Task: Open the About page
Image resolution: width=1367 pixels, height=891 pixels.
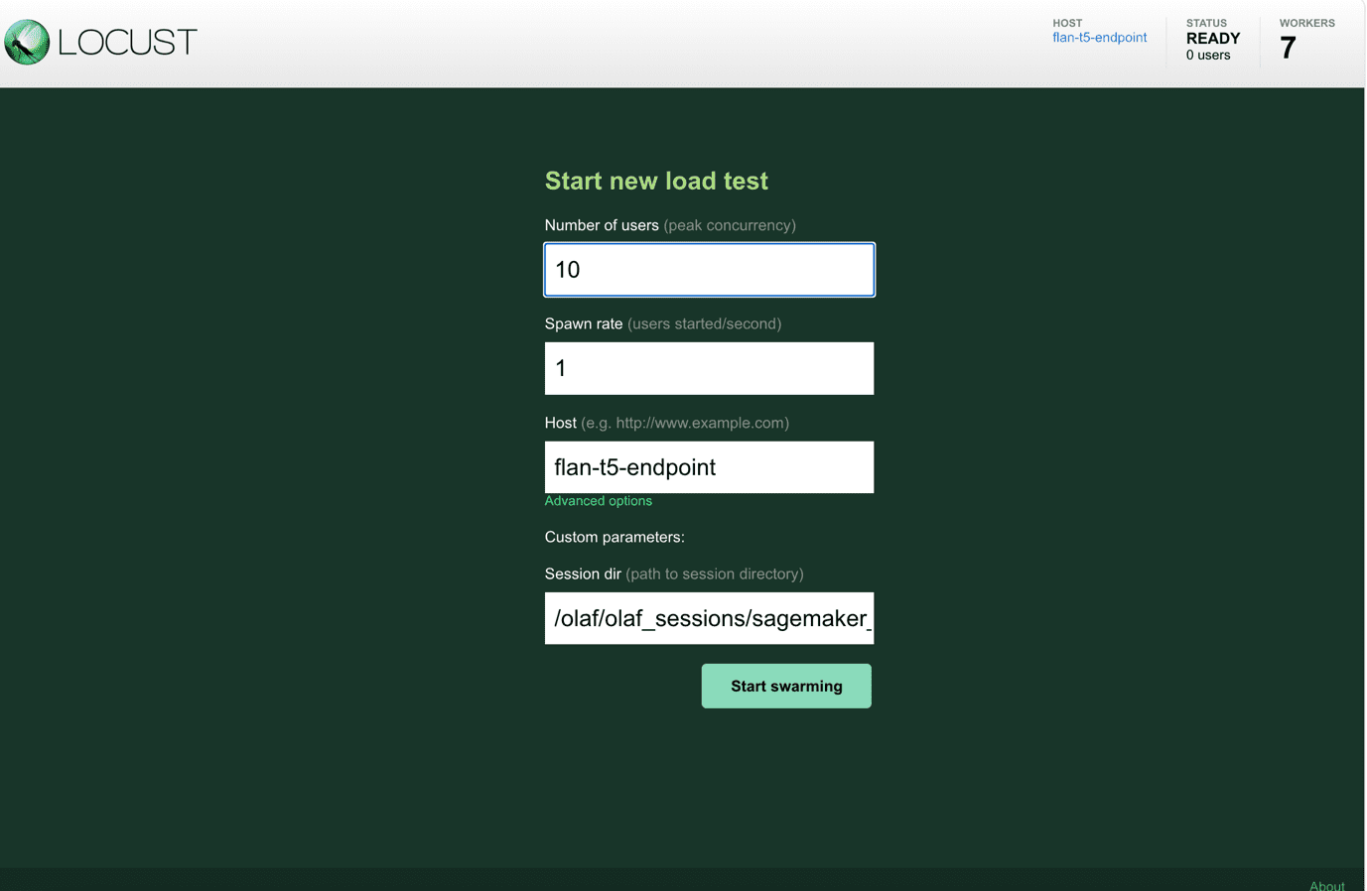Action: (x=1326, y=885)
